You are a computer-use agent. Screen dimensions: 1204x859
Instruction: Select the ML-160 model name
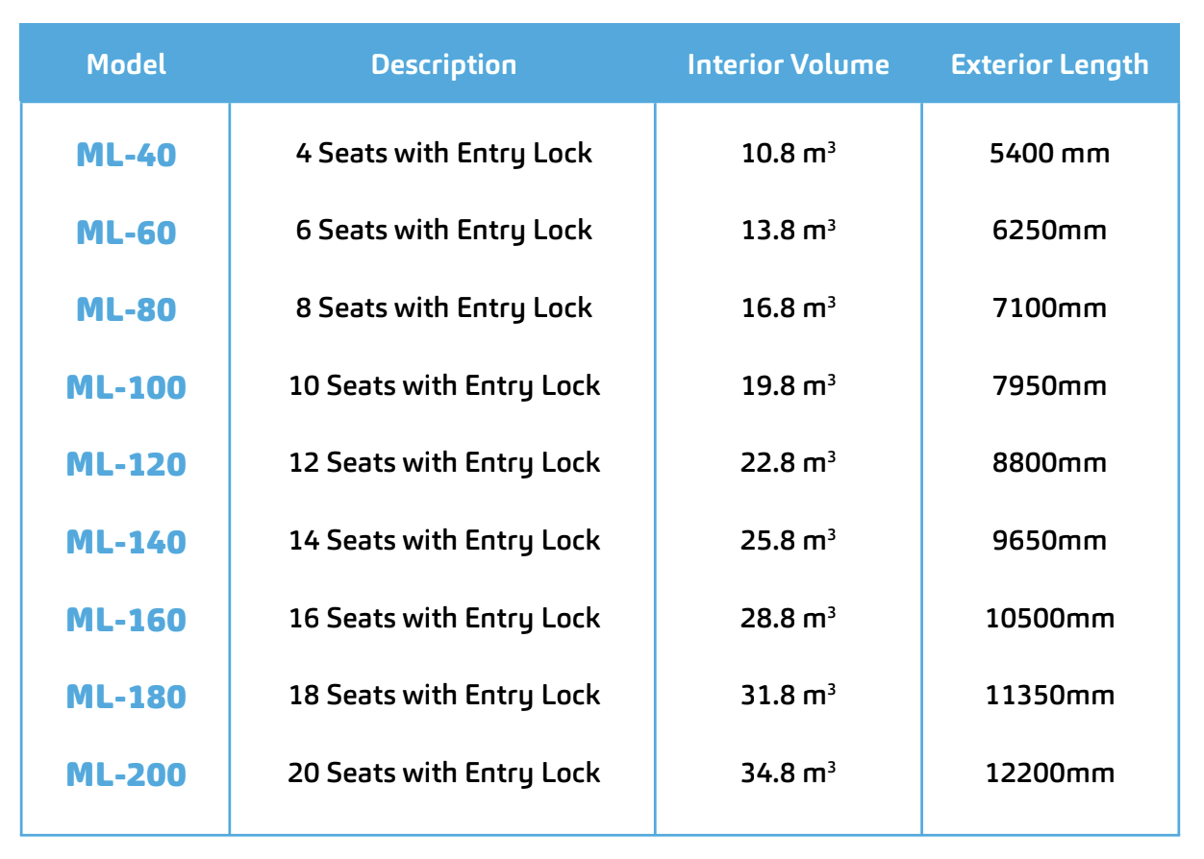click(x=126, y=620)
